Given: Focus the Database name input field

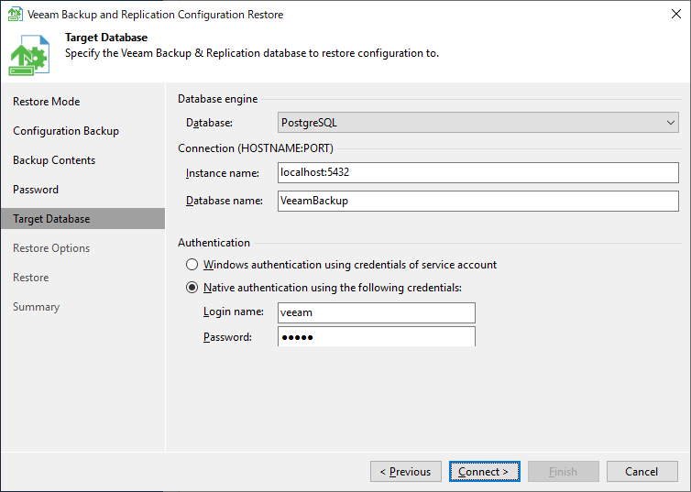Looking at the screenshot, I should [x=477, y=201].
